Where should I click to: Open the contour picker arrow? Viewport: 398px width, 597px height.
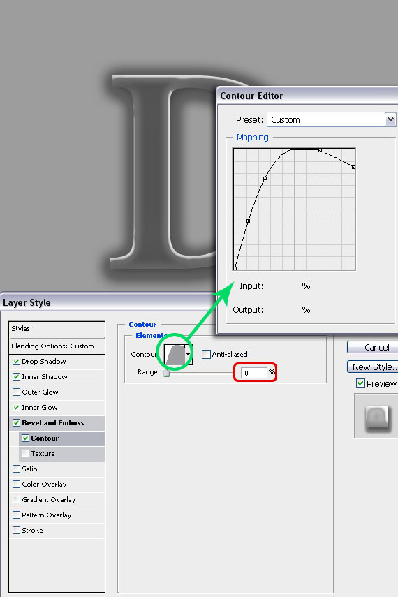tap(189, 354)
